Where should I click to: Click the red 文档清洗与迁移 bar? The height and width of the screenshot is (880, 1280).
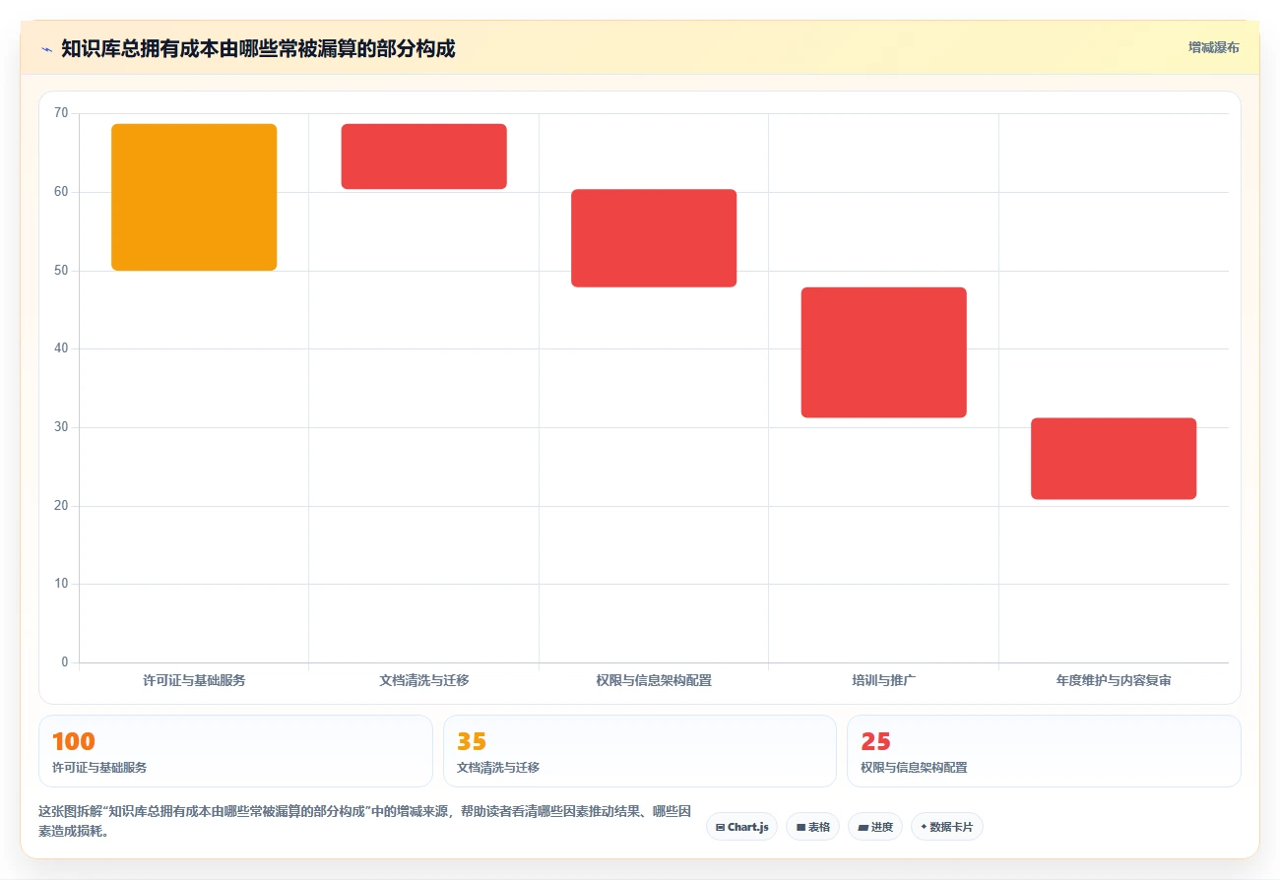coord(424,157)
